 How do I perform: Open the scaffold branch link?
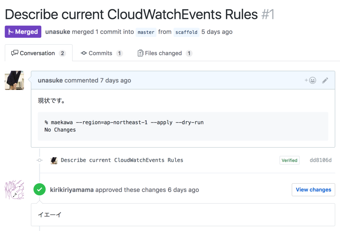(x=186, y=32)
